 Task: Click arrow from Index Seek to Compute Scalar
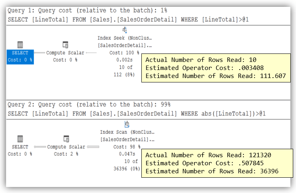pyautogui.click(x=91, y=53)
